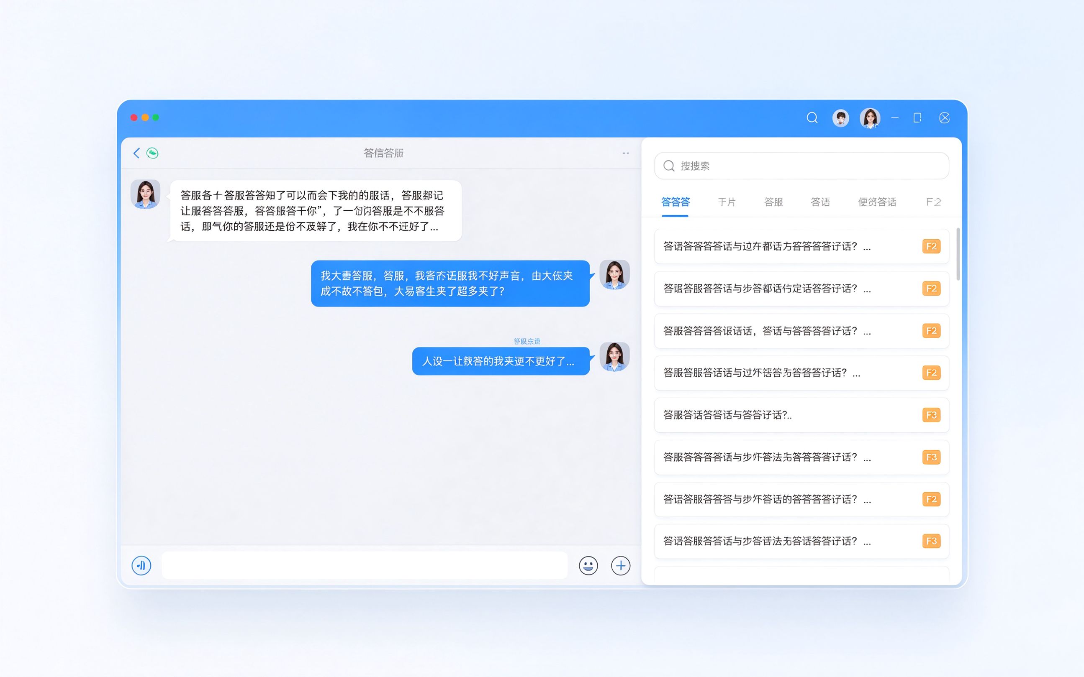Select the reply starting 答语答服答答答与步
The height and width of the screenshot is (677, 1084).
801,499
